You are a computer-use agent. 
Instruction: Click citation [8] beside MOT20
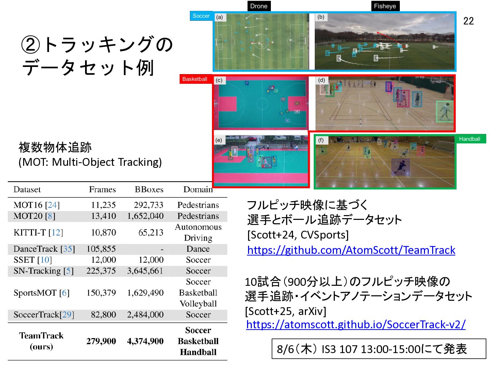(x=50, y=216)
